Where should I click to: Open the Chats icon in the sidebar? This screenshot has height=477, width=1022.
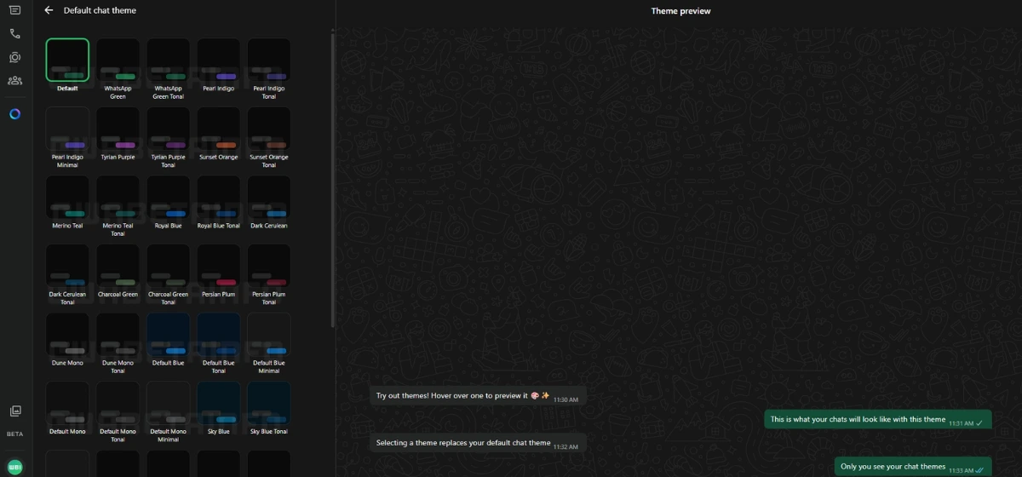click(14, 10)
